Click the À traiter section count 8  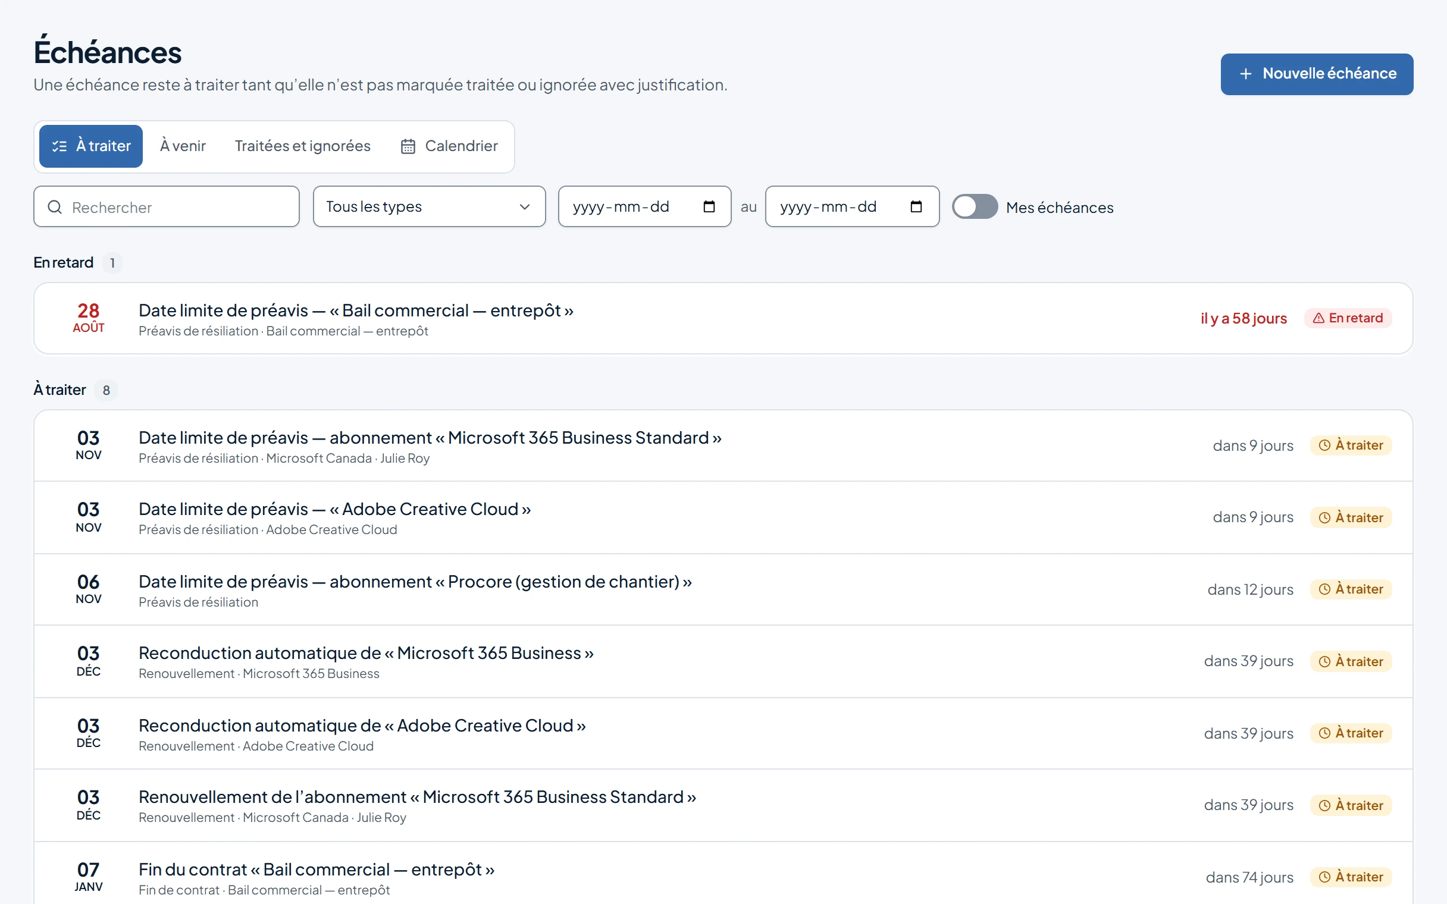[x=107, y=390]
